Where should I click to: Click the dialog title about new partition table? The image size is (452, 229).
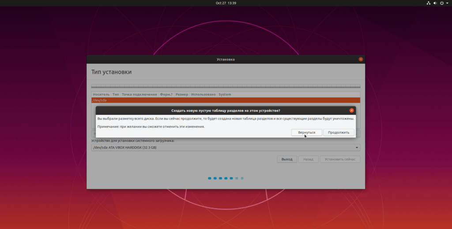click(226, 111)
